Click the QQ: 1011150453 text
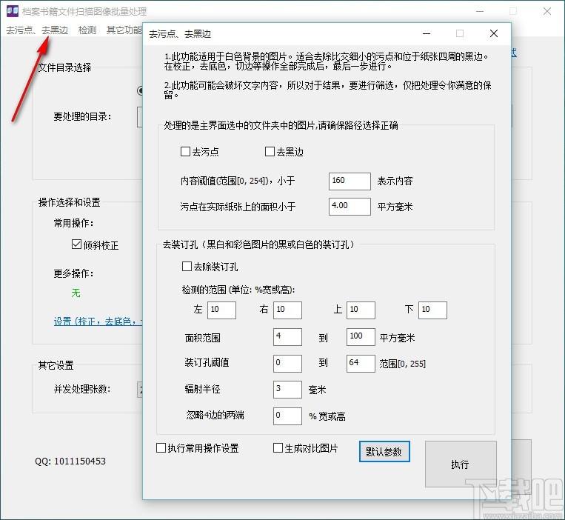 click(70, 461)
